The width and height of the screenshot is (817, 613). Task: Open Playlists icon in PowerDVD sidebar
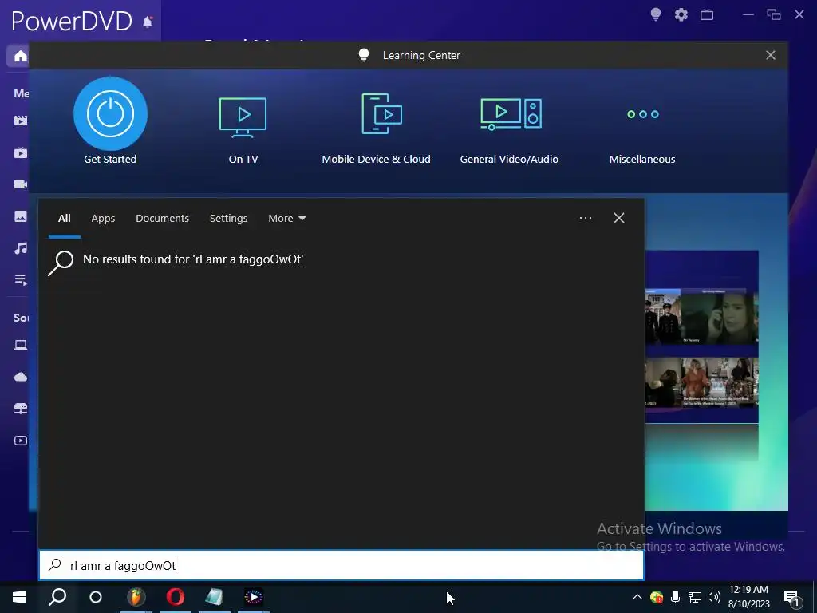coord(20,280)
